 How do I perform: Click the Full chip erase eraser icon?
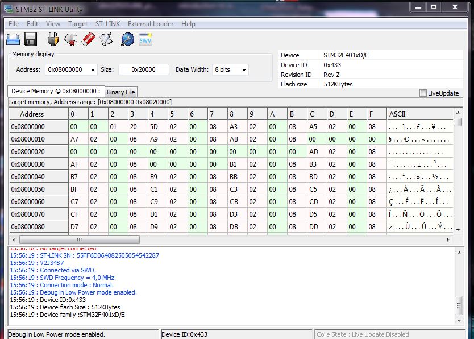pos(88,39)
